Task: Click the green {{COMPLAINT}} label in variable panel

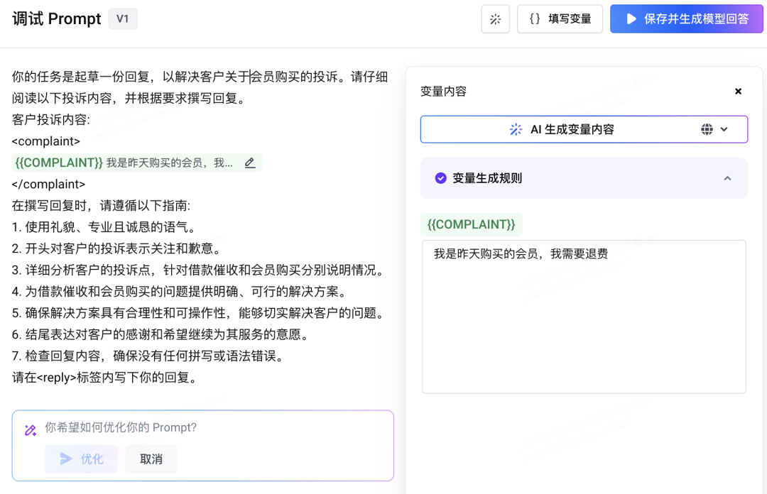Action: pyautogui.click(x=471, y=224)
